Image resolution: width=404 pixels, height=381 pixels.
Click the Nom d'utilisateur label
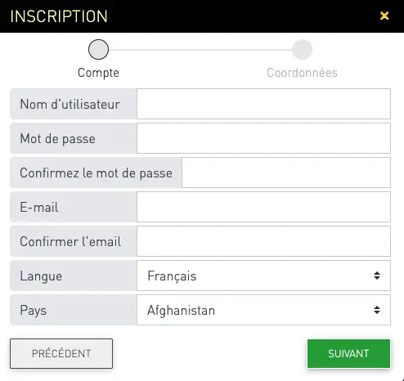(x=70, y=105)
